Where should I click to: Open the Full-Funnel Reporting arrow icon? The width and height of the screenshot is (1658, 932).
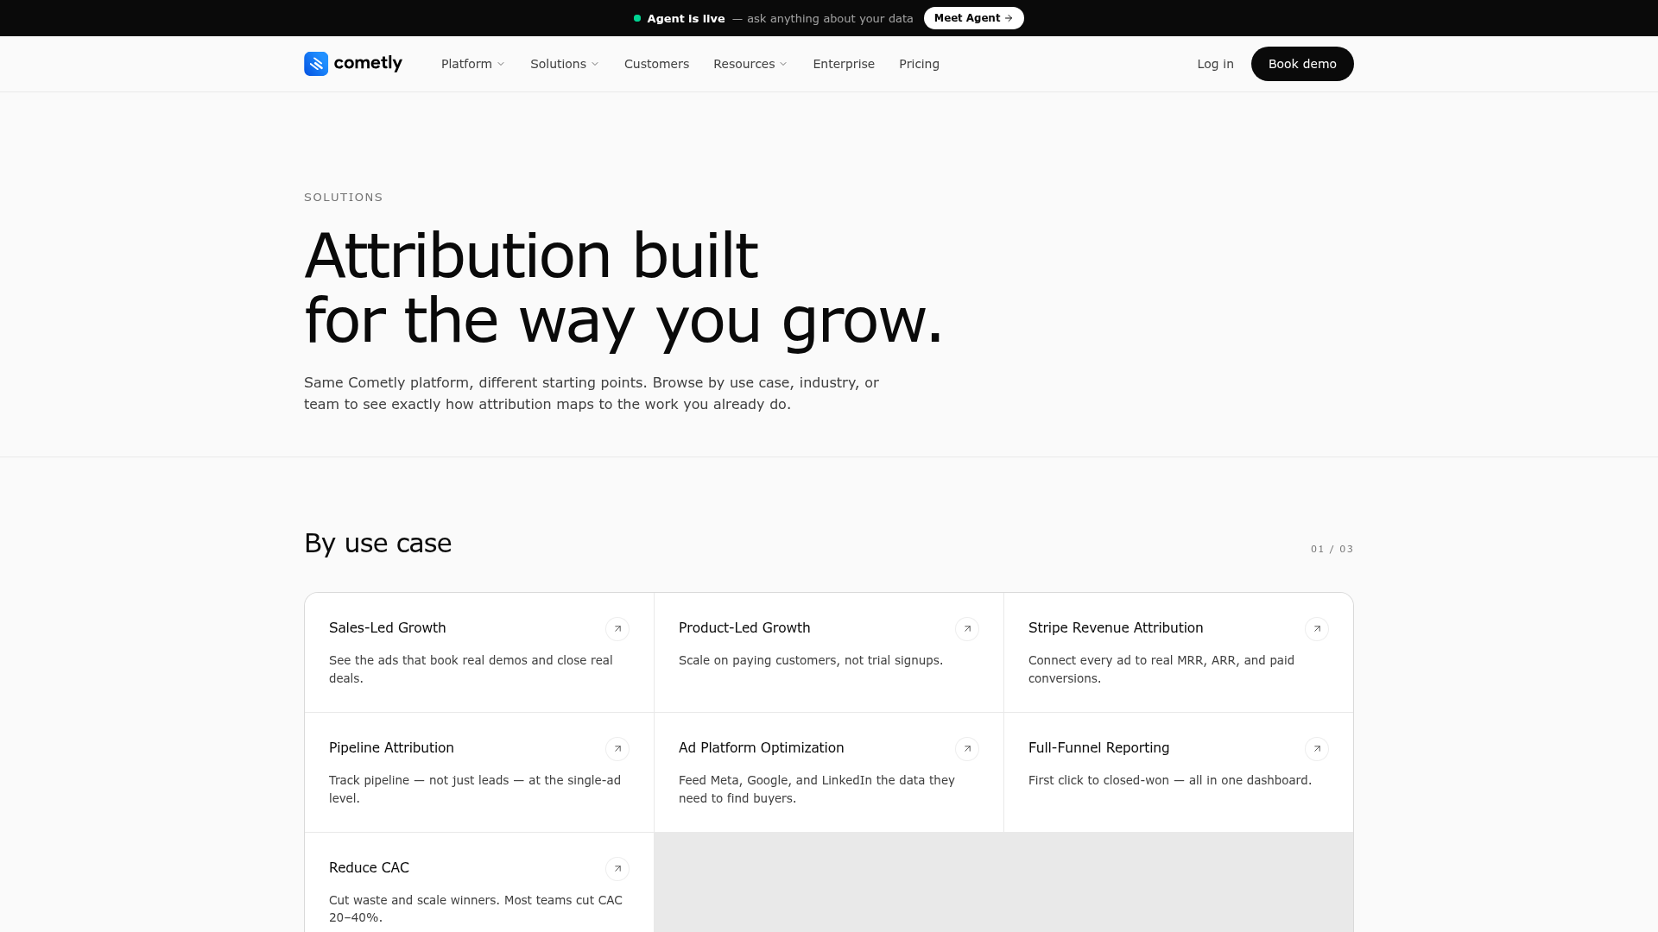1317,749
